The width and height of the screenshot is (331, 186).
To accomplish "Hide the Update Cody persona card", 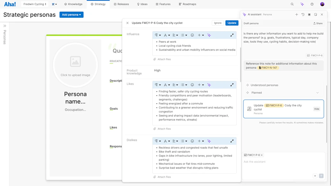I will point(316,109).
